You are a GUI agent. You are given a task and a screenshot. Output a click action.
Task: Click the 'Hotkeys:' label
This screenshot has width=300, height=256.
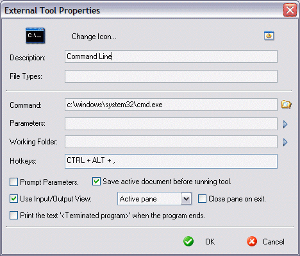click(23, 161)
